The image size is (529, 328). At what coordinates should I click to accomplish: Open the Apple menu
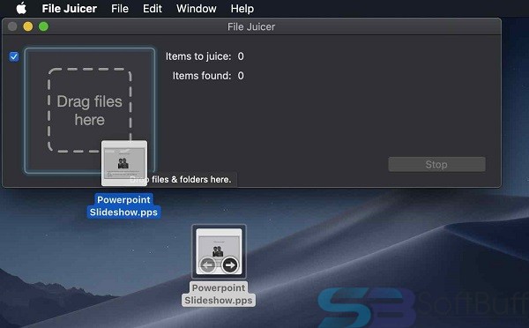tap(21, 8)
